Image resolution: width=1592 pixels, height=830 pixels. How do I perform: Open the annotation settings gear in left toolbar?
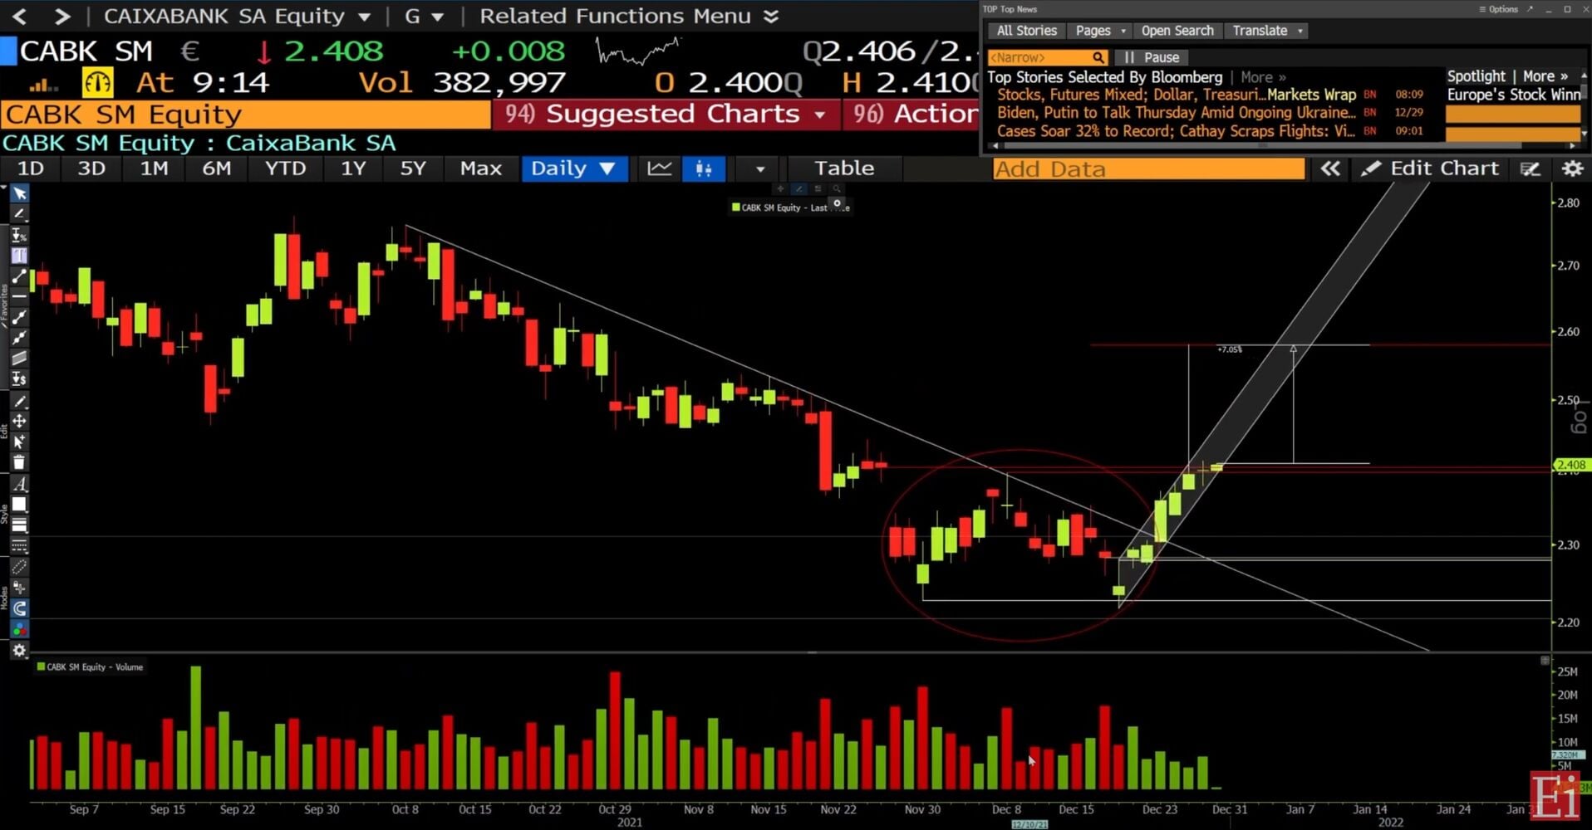(19, 650)
